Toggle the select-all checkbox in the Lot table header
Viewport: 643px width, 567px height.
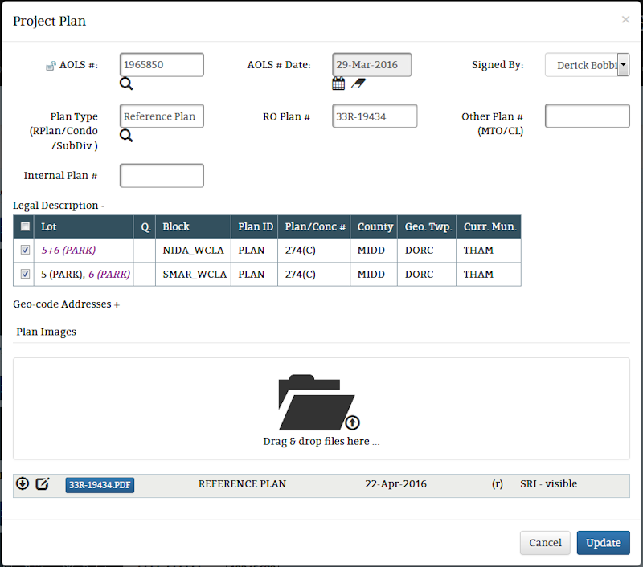[25, 226]
